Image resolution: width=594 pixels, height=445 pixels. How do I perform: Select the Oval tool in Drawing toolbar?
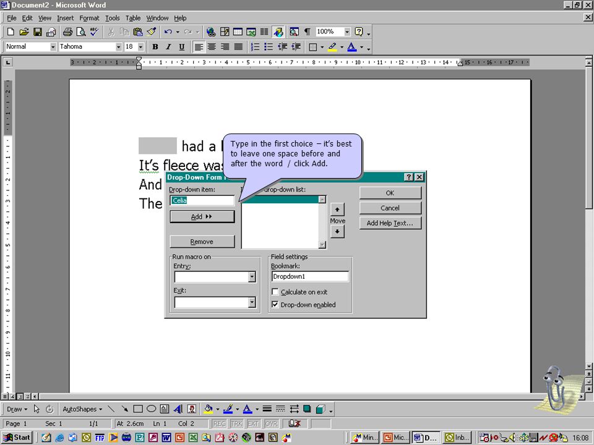tap(151, 409)
